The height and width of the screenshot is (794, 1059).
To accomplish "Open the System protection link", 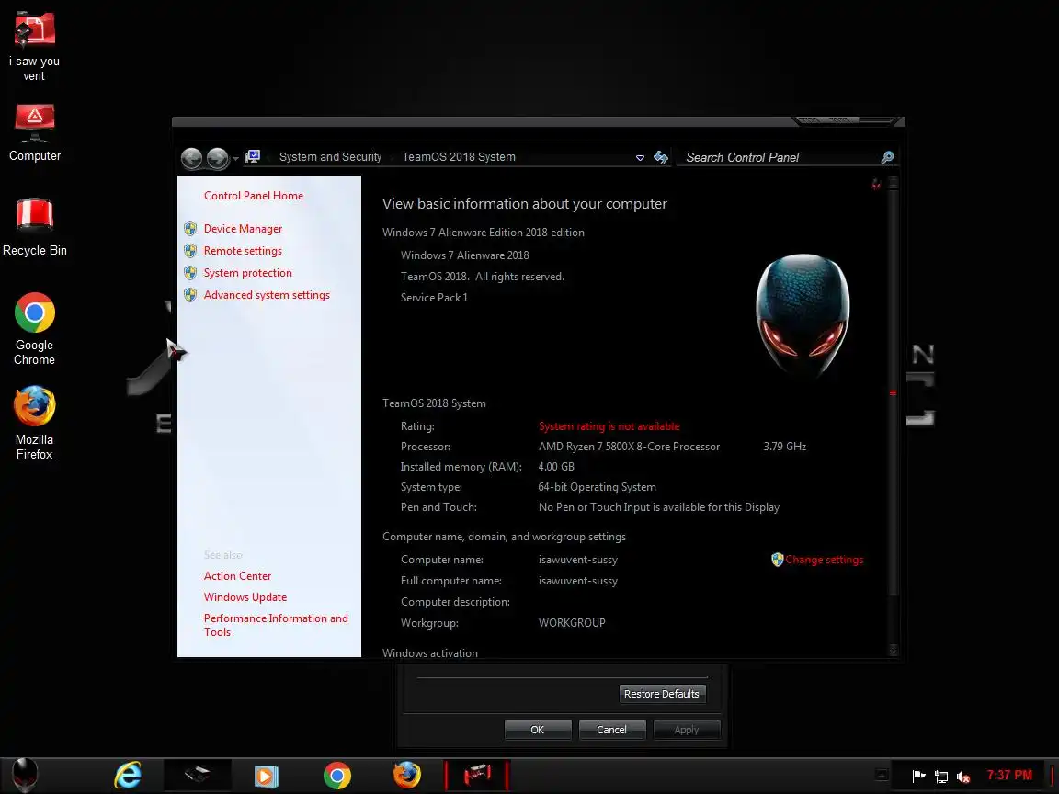I will 248,273.
